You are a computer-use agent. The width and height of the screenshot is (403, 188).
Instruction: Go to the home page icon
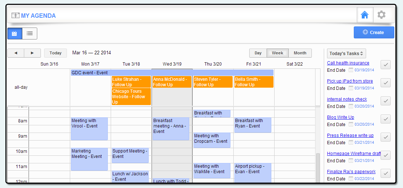[x=365, y=15]
